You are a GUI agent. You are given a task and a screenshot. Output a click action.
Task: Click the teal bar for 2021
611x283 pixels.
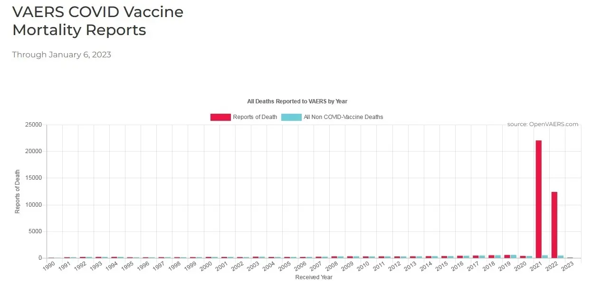[x=545, y=256]
